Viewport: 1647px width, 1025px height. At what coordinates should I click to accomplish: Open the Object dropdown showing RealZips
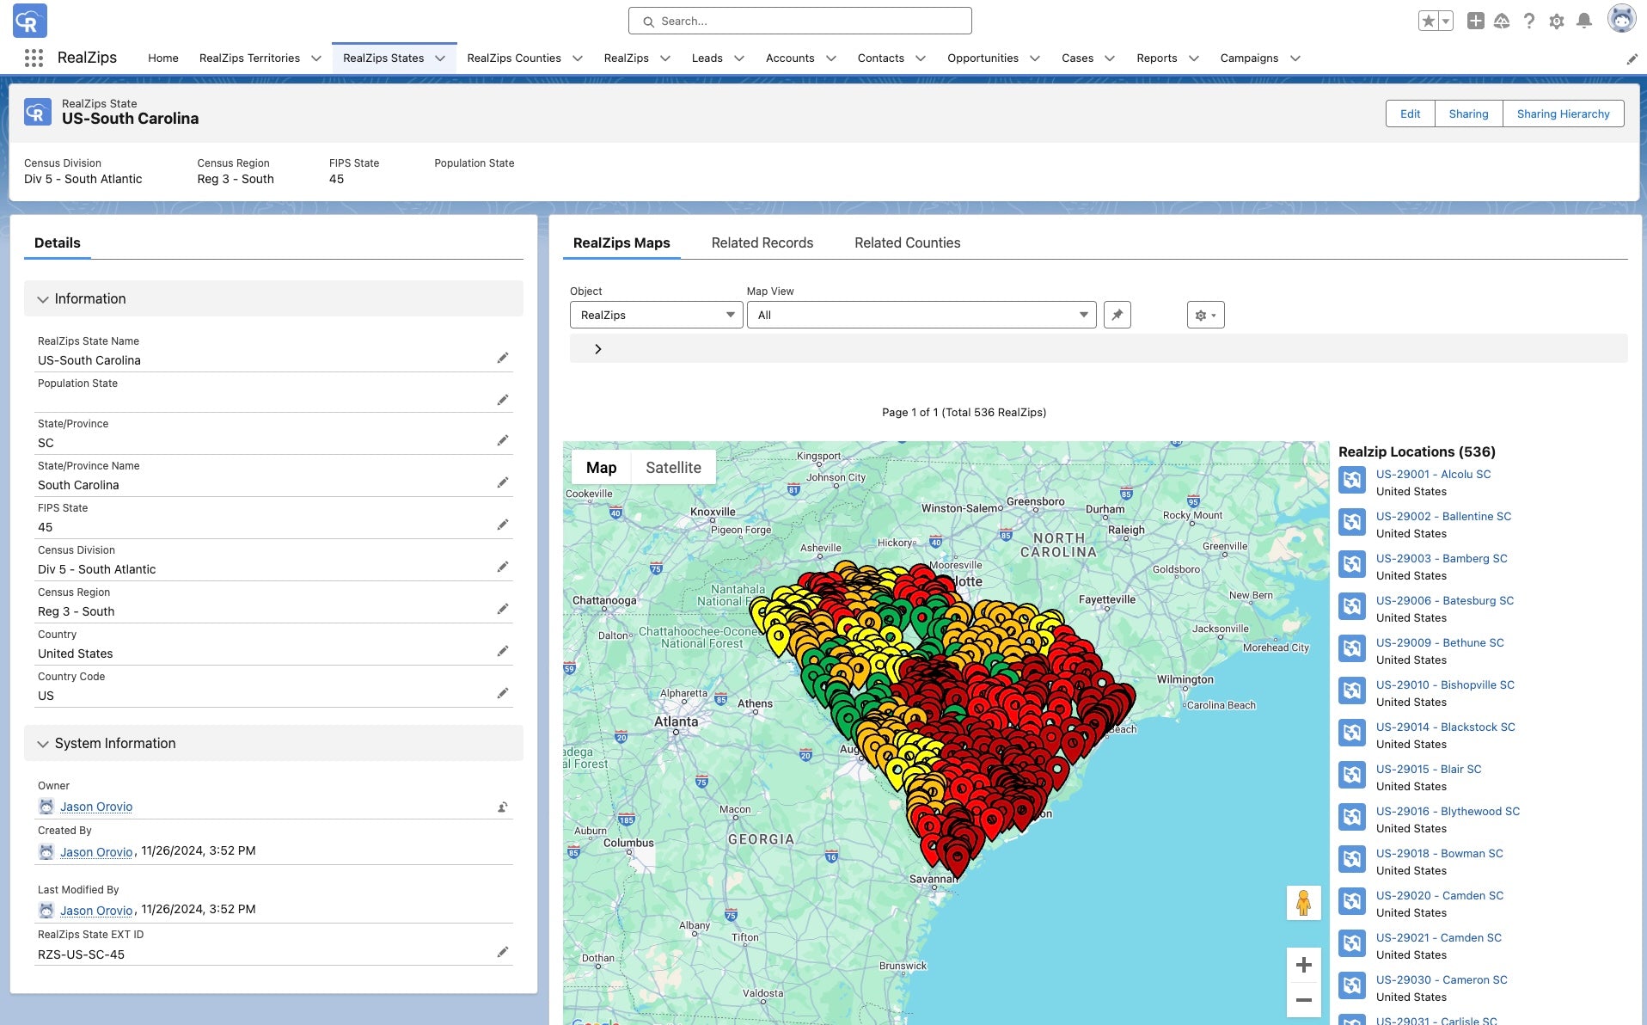click(656, 315)
